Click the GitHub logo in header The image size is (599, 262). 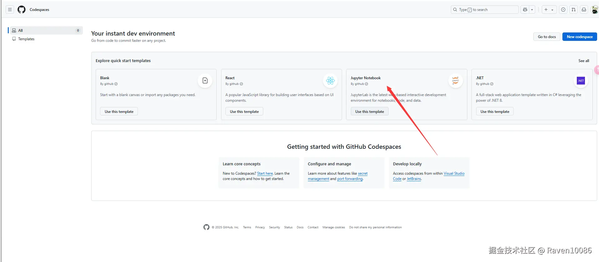point(22,10)
